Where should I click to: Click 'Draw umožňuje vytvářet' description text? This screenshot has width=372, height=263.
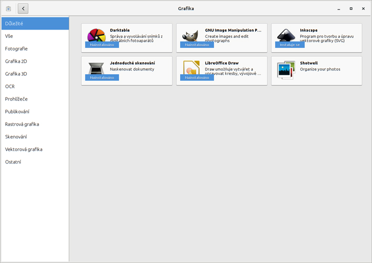tap(233, 72)
